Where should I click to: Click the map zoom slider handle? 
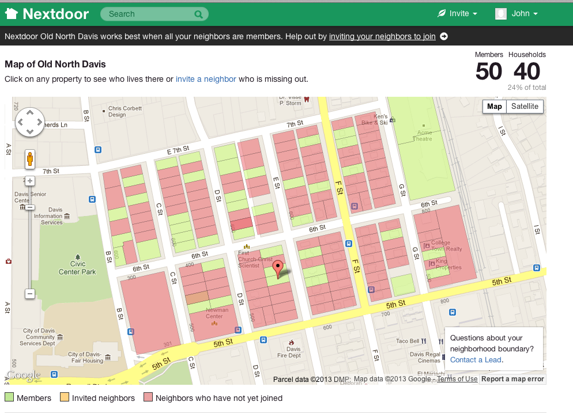[x=30, y=207]
